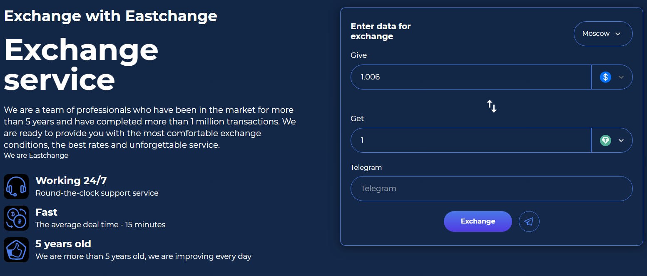647x276 pixels.
Task: Open the Moscow city dropdown
Action: [603, 34]
